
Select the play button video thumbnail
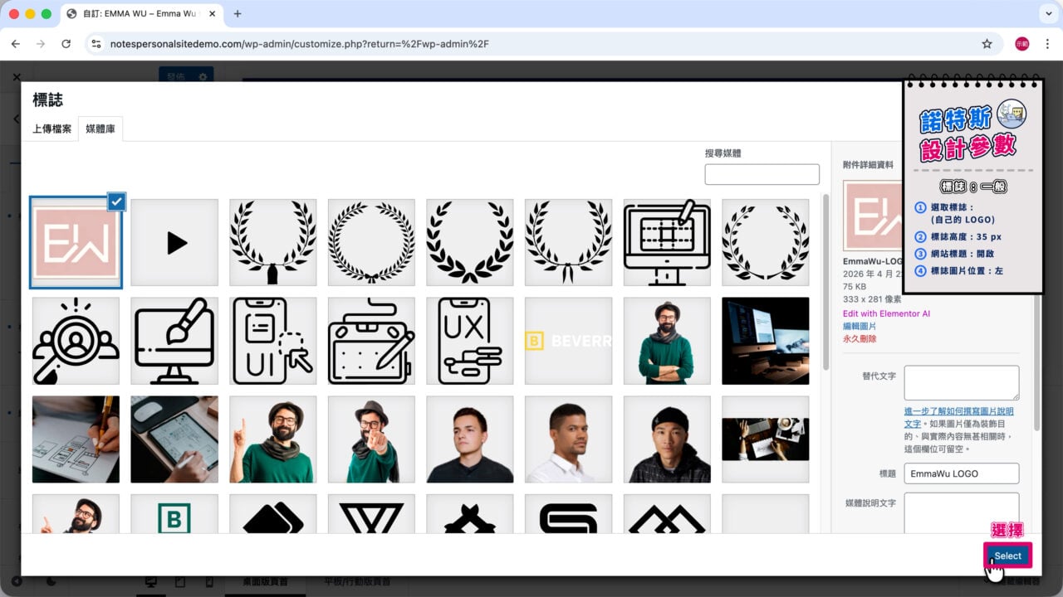(x=174, y=242)
